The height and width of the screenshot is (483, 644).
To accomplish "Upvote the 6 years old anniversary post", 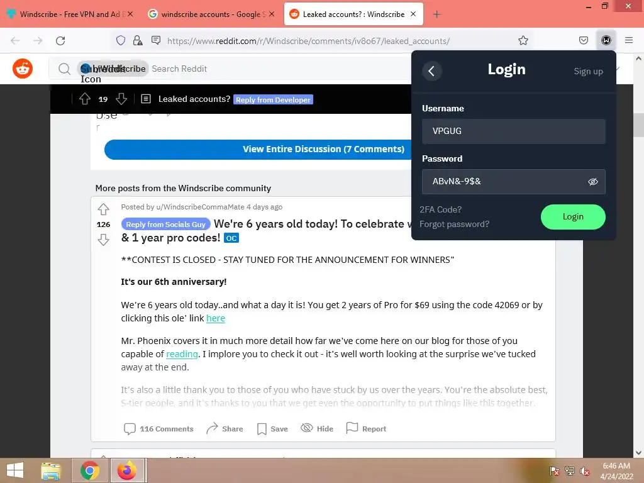I will (x=103, y=209).
